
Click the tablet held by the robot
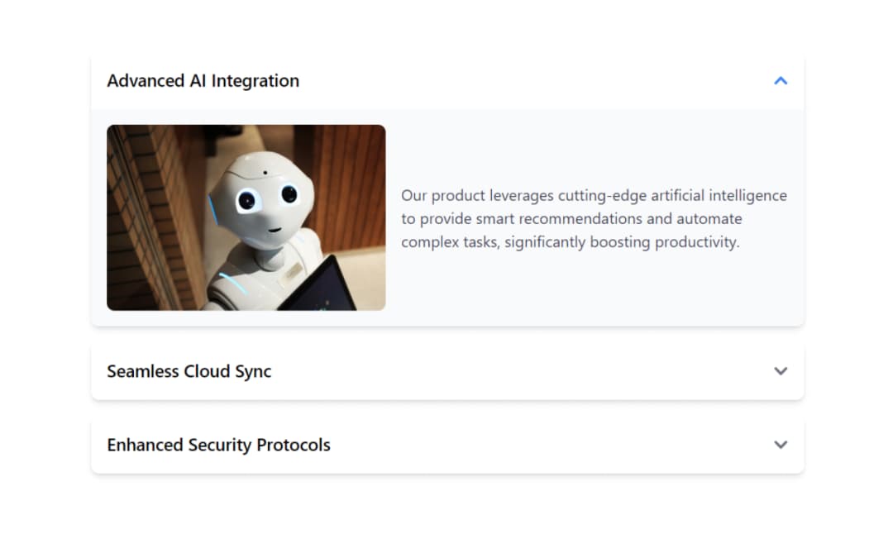coord(327,287)
